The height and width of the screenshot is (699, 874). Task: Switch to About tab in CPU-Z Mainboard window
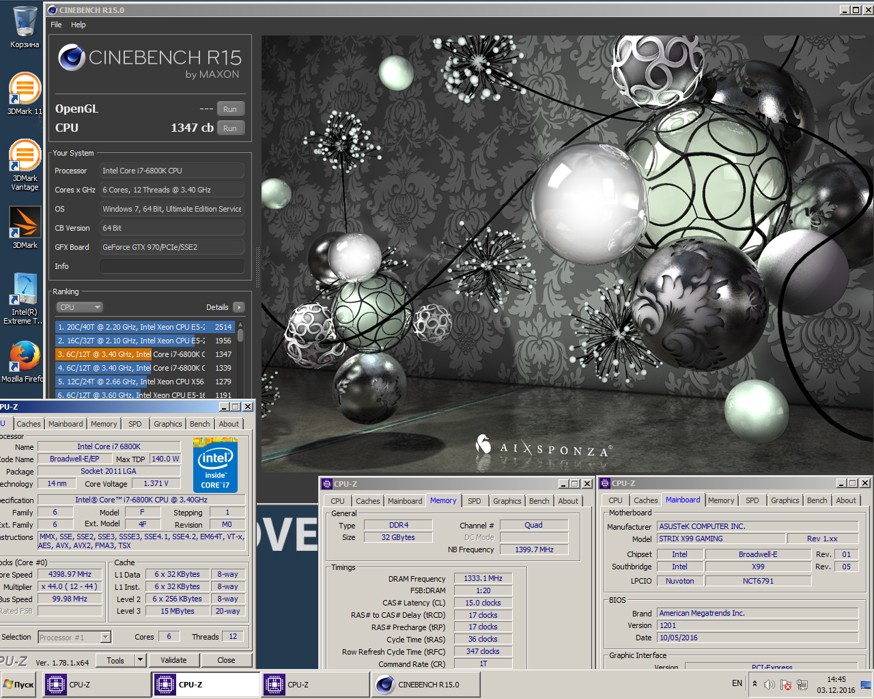(846, 500)
